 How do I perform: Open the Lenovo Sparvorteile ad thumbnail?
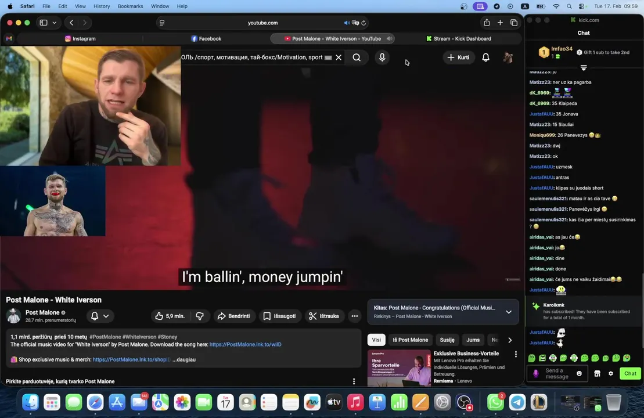[399, 368]
